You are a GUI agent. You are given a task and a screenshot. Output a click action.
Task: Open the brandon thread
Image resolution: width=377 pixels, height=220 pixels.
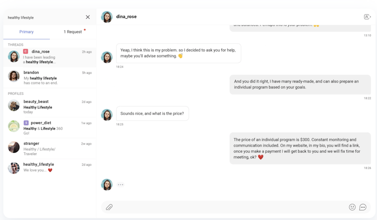coord(49,77)
